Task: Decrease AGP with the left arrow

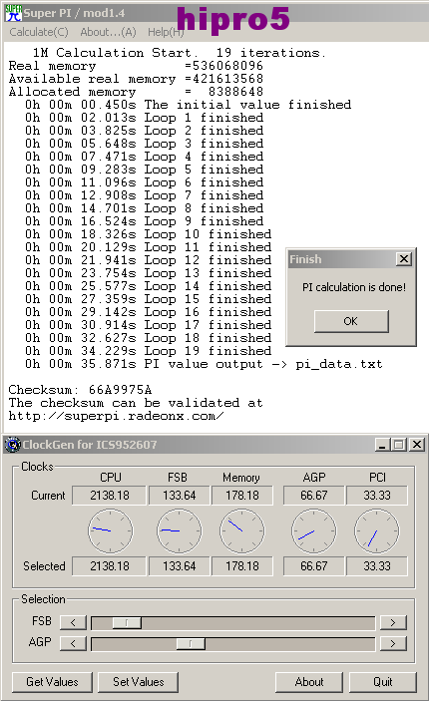Action: tap(73, 643)
